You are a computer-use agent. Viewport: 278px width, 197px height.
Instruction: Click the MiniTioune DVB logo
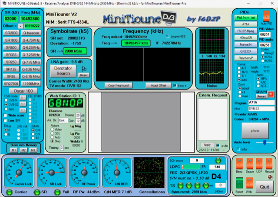tap(140, 18)
